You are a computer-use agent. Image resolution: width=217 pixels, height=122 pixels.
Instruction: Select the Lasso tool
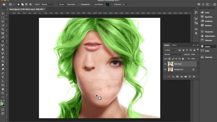pos(3,21)
